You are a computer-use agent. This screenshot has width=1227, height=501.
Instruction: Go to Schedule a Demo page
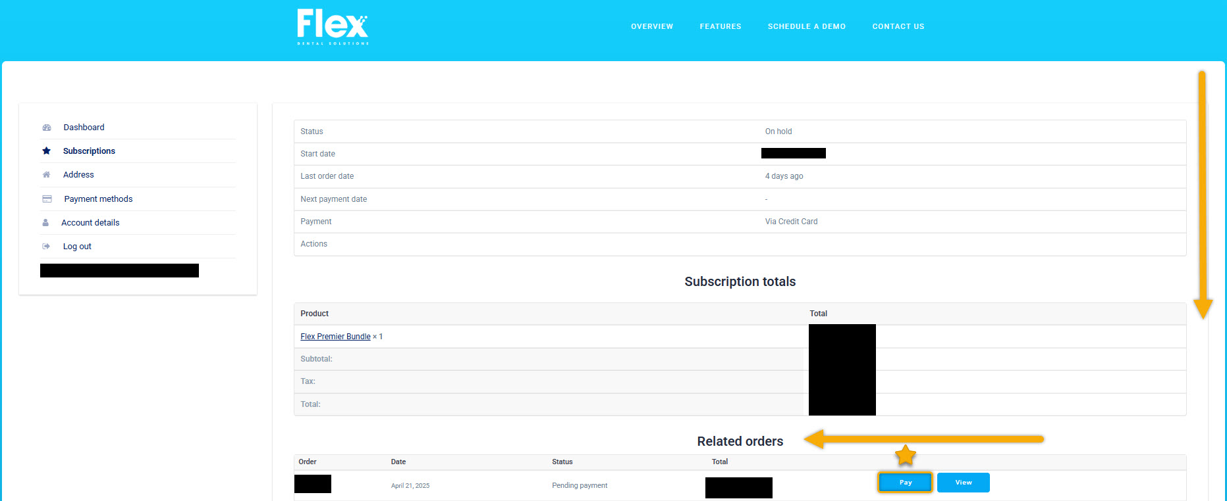(x=807, y=26)
